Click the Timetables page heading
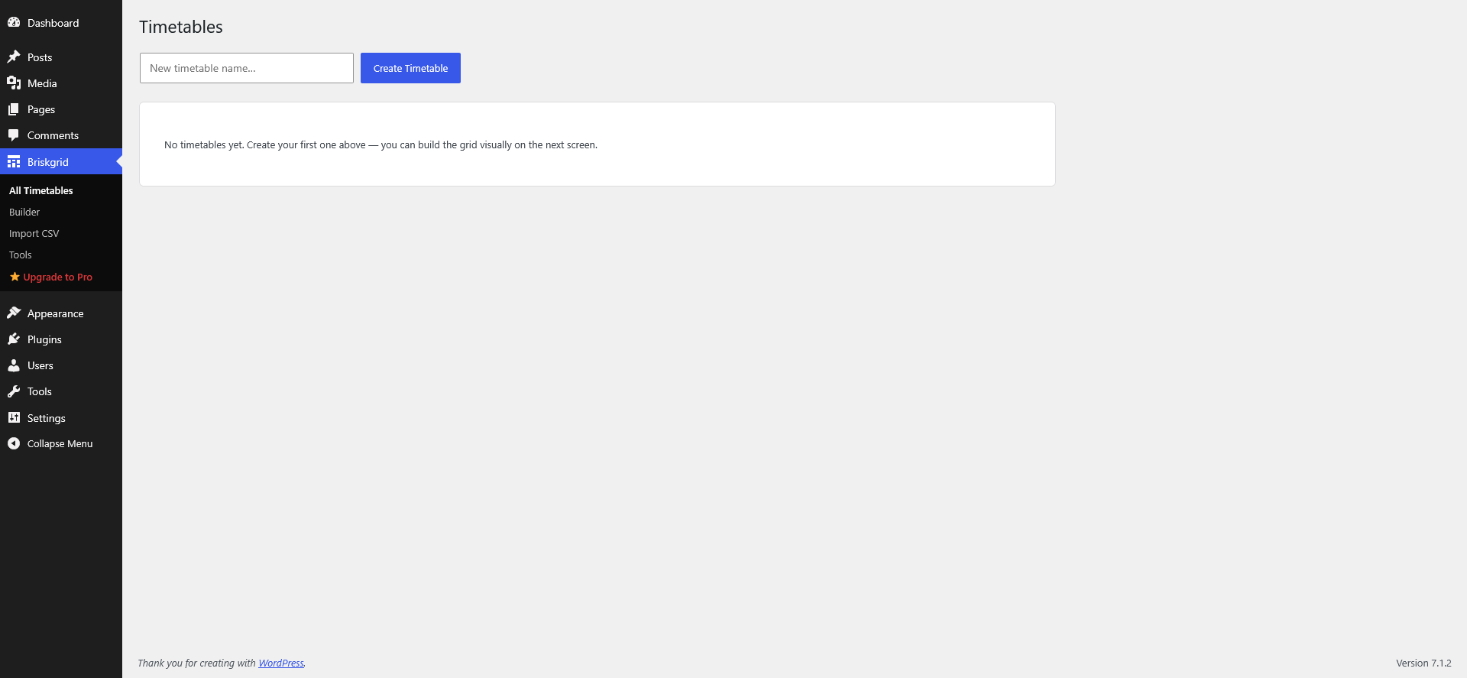This screenshot has width=1467, height=678. coord(181,27)
